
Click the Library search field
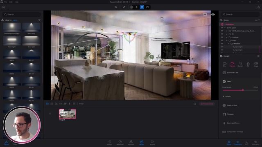[x=22, y=15]
